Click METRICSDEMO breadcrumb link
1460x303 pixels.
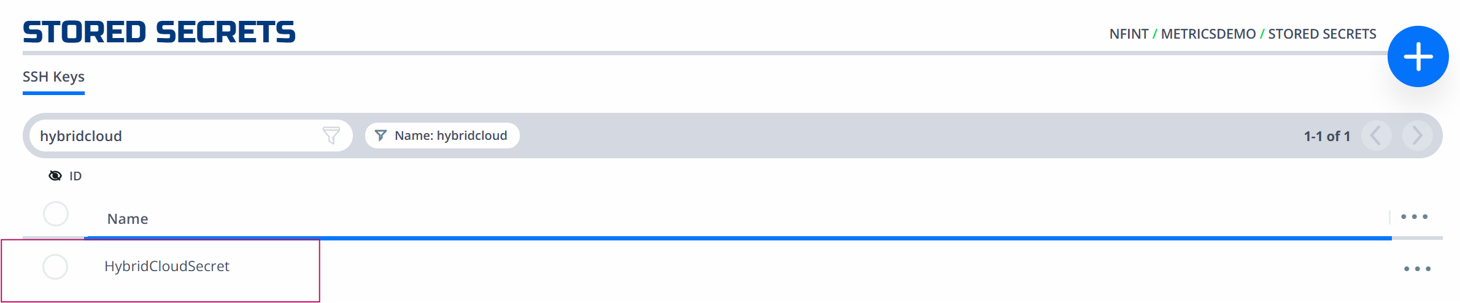coord(1208,34)
